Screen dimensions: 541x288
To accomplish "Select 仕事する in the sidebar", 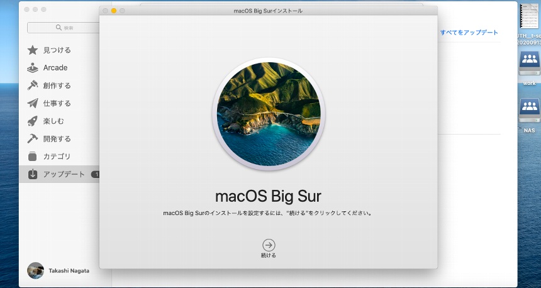I will 57,103.
